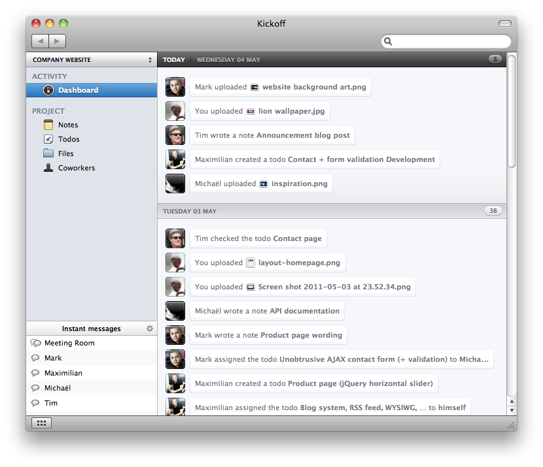Click Mark's avatar on website background upload
543x467 pixels.
pyautogui.click(x=175, y=87)
